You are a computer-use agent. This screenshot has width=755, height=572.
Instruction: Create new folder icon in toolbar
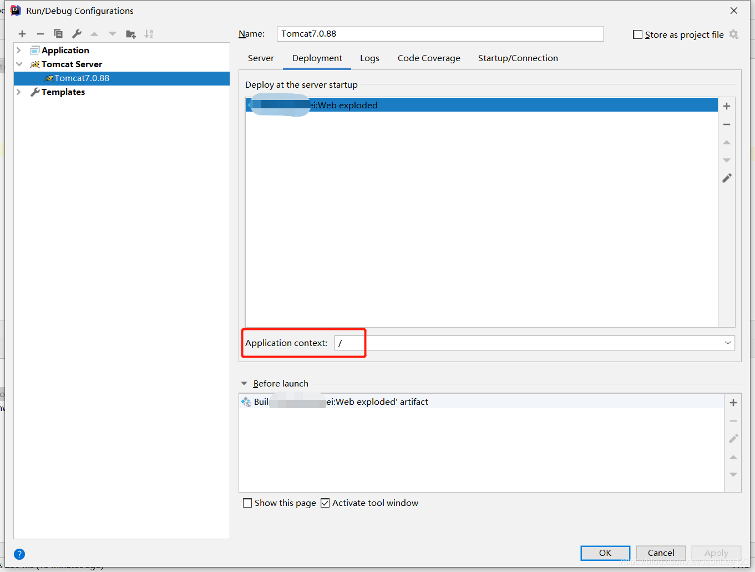pyautogui.click(x=131, y=34)
